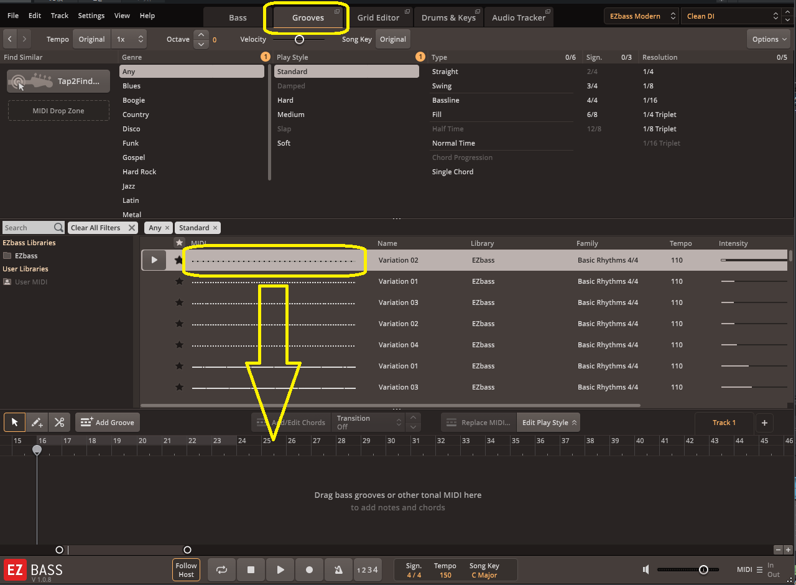Screen dimensions: 796x585
Task: Click the record button
Action: point(309,569)
